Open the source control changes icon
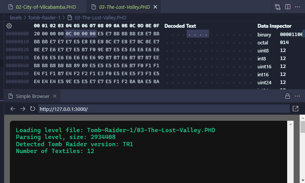The width and height of the screenshot is (305, 183). point(278,7)
